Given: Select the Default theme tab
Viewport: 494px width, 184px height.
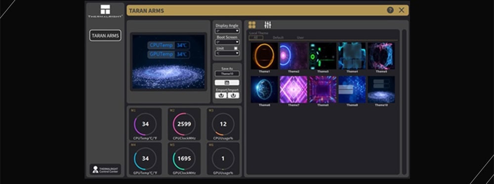Looking at the screenshot, I should pyautogui.click(x=278, y=38).
